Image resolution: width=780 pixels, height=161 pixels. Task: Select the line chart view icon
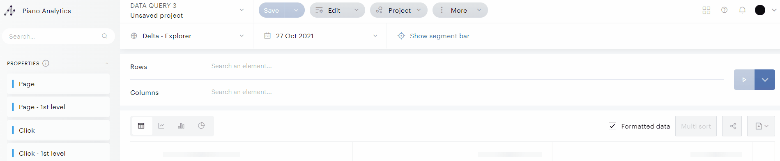tap(161, 126)
